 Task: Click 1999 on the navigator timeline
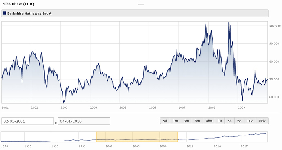(82, 146)
